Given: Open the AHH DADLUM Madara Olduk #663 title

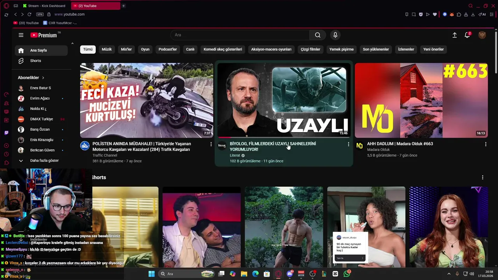Looking at the screenshot, I should [x=400, y=144].
